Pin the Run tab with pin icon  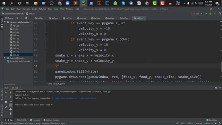click(x=6, y=107)
